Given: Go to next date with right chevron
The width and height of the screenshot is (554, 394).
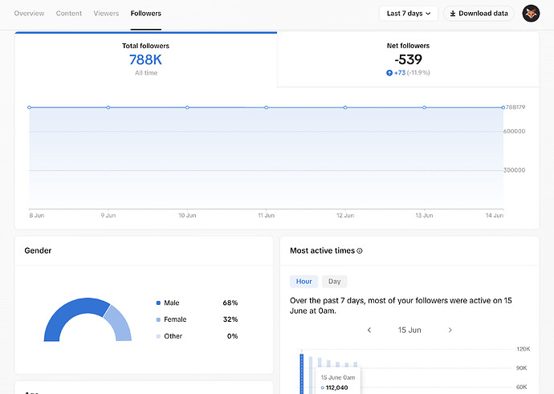Looking at the screenshot, I should click(450, 330).
